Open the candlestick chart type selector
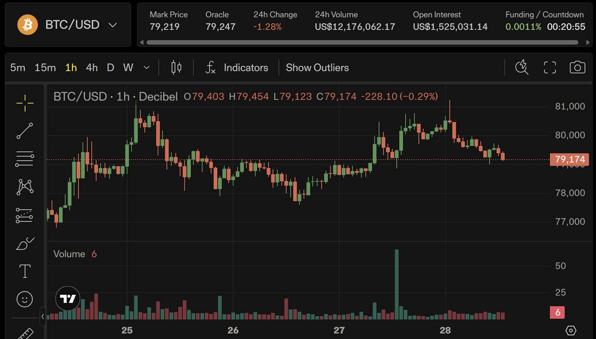 pyautogui.click(x=176, y=68)
